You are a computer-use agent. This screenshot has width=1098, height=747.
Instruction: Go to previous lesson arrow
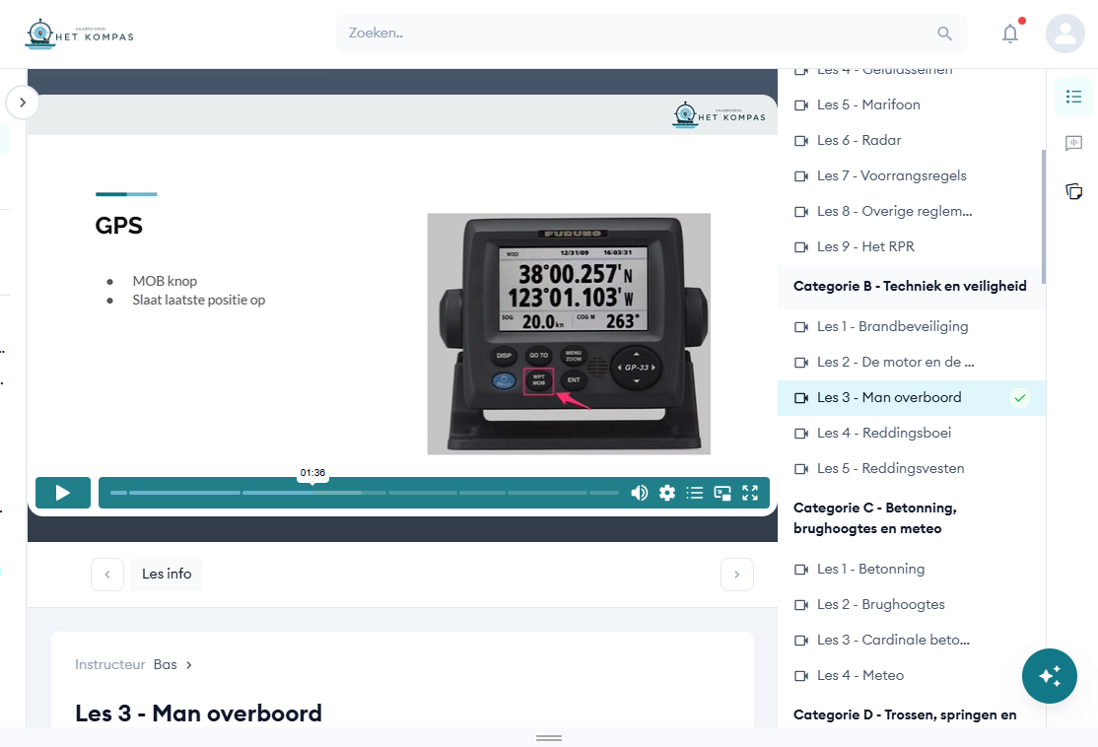[x=107, y=575]
